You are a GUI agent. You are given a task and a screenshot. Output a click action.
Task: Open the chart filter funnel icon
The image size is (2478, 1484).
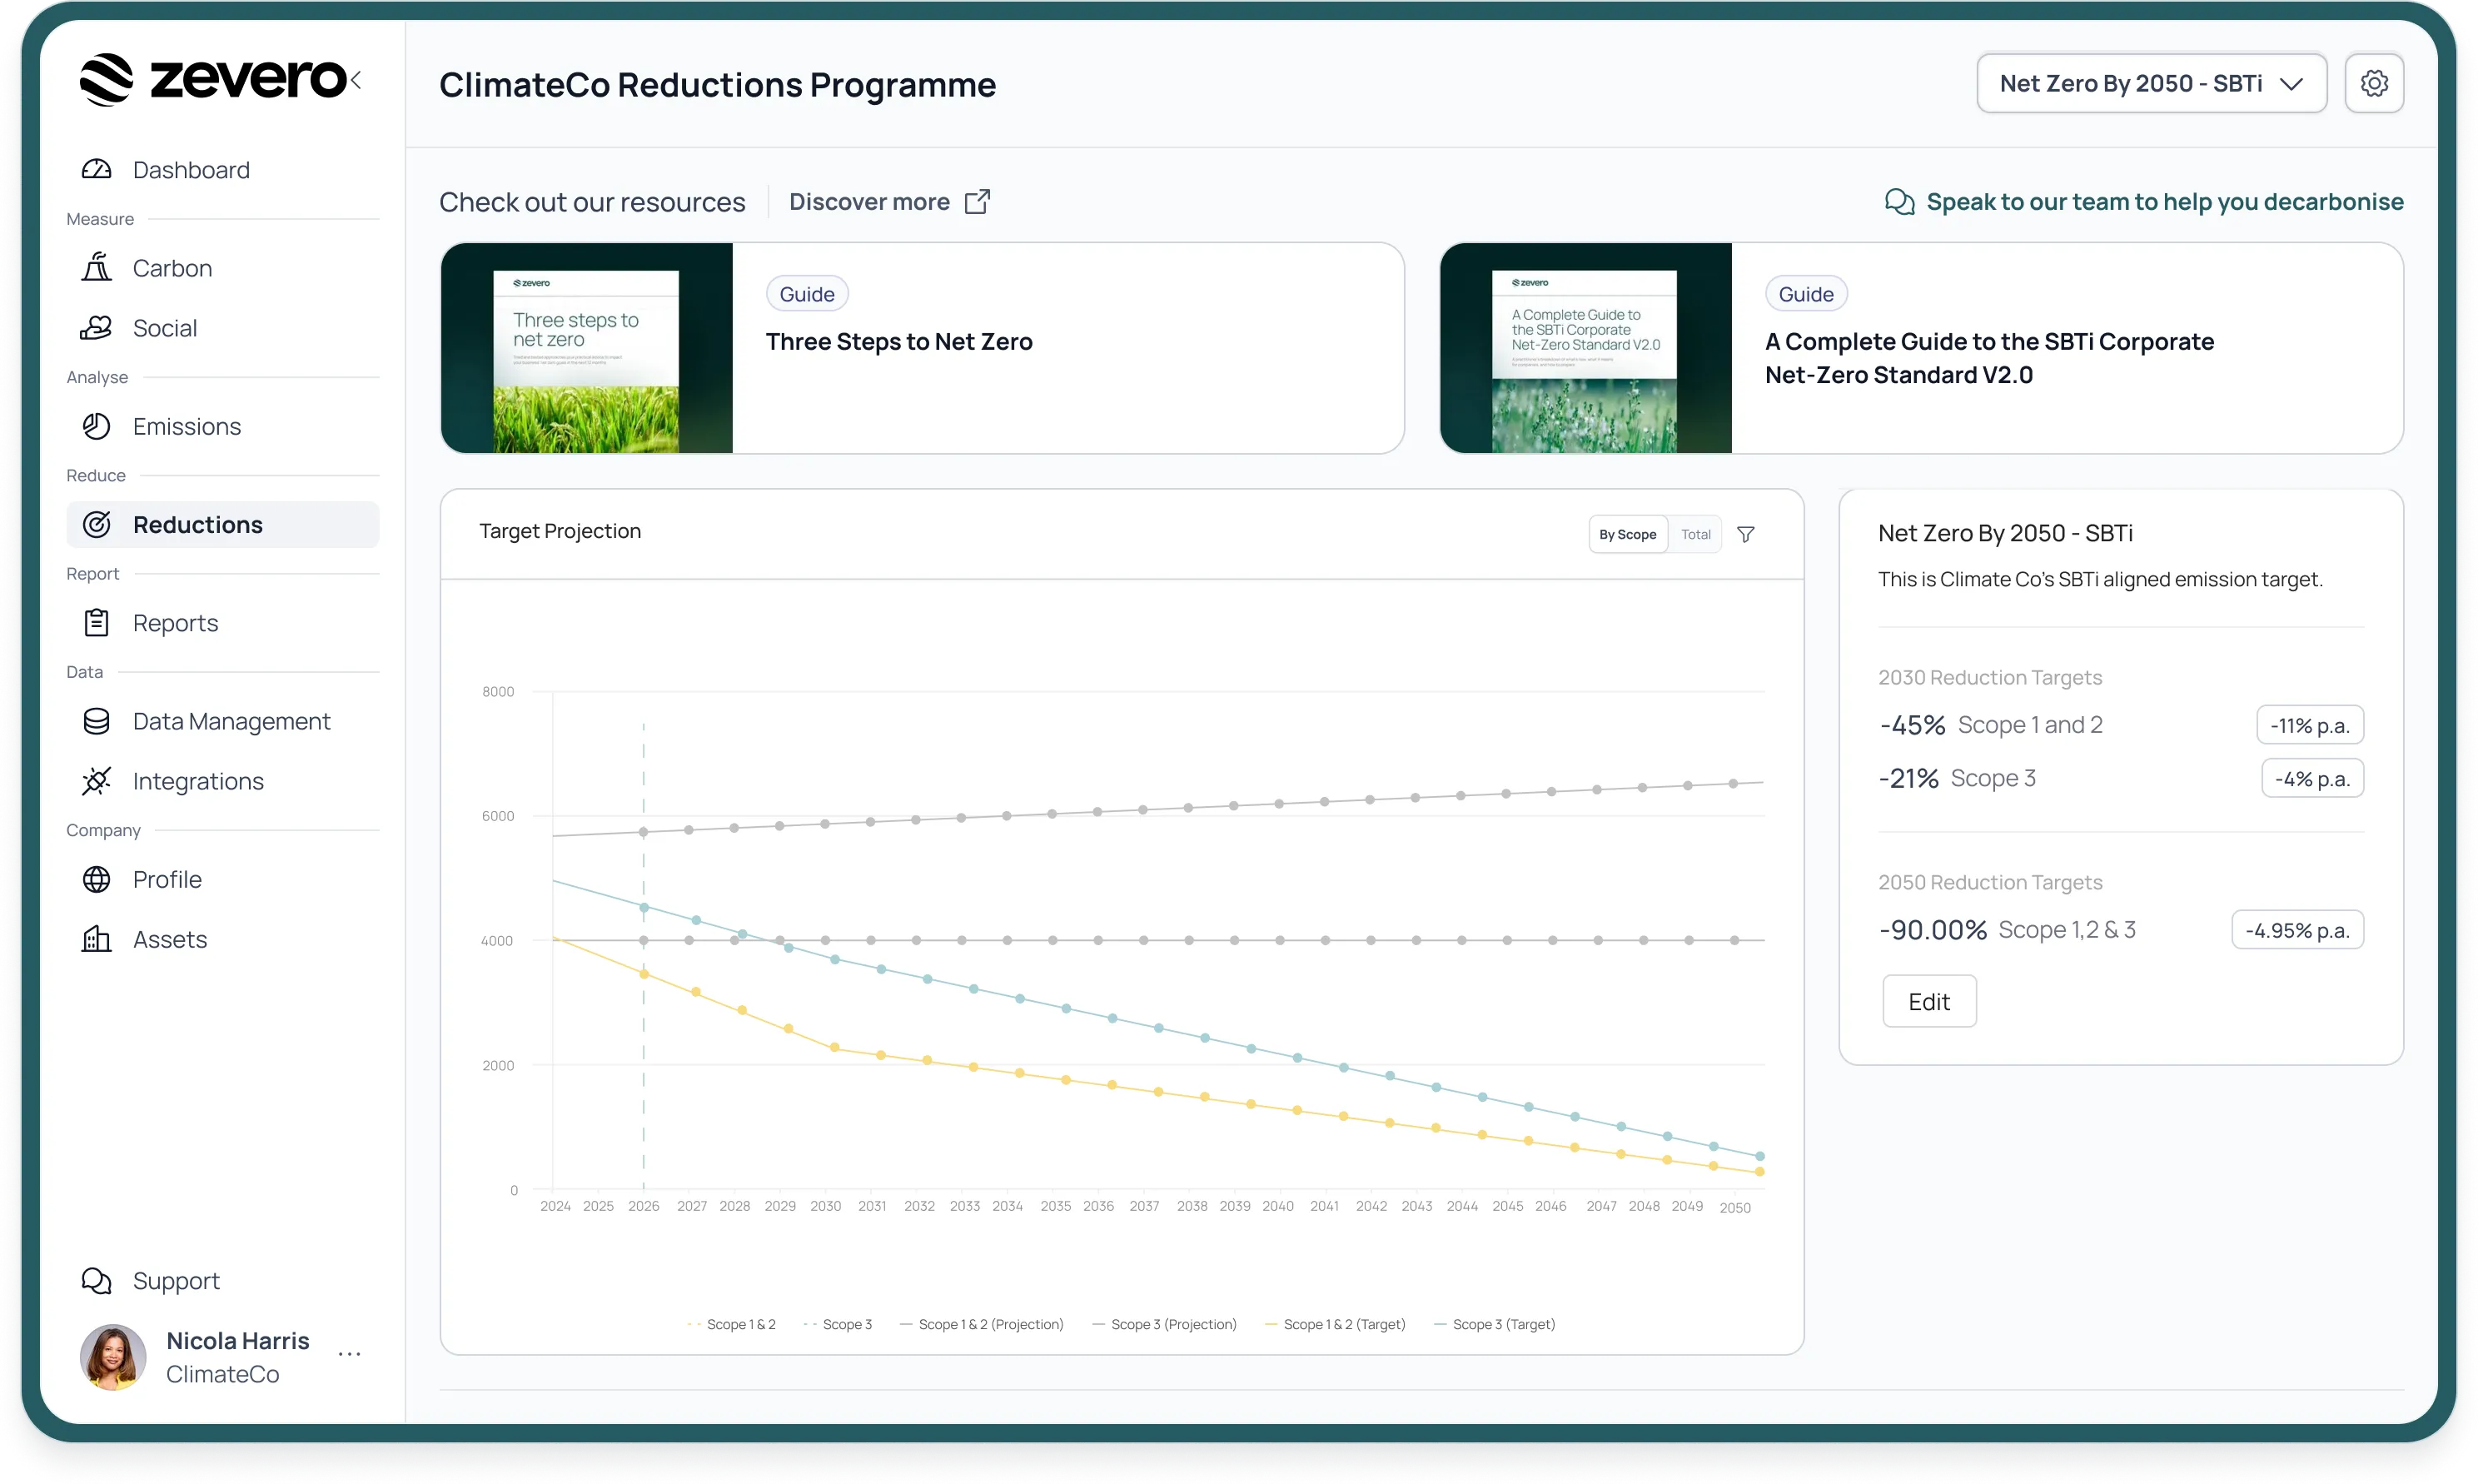[1745, 535]
